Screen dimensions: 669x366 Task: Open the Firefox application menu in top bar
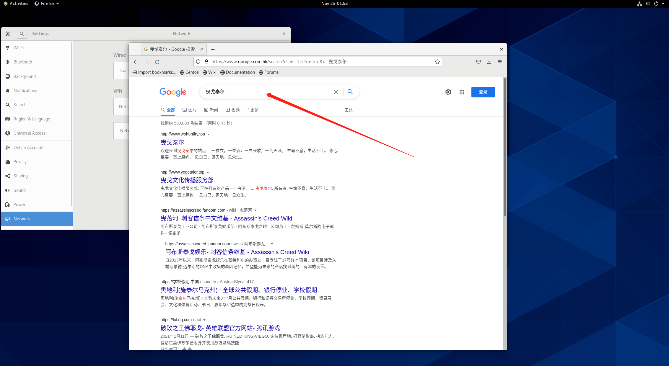[x=47, y=4]
